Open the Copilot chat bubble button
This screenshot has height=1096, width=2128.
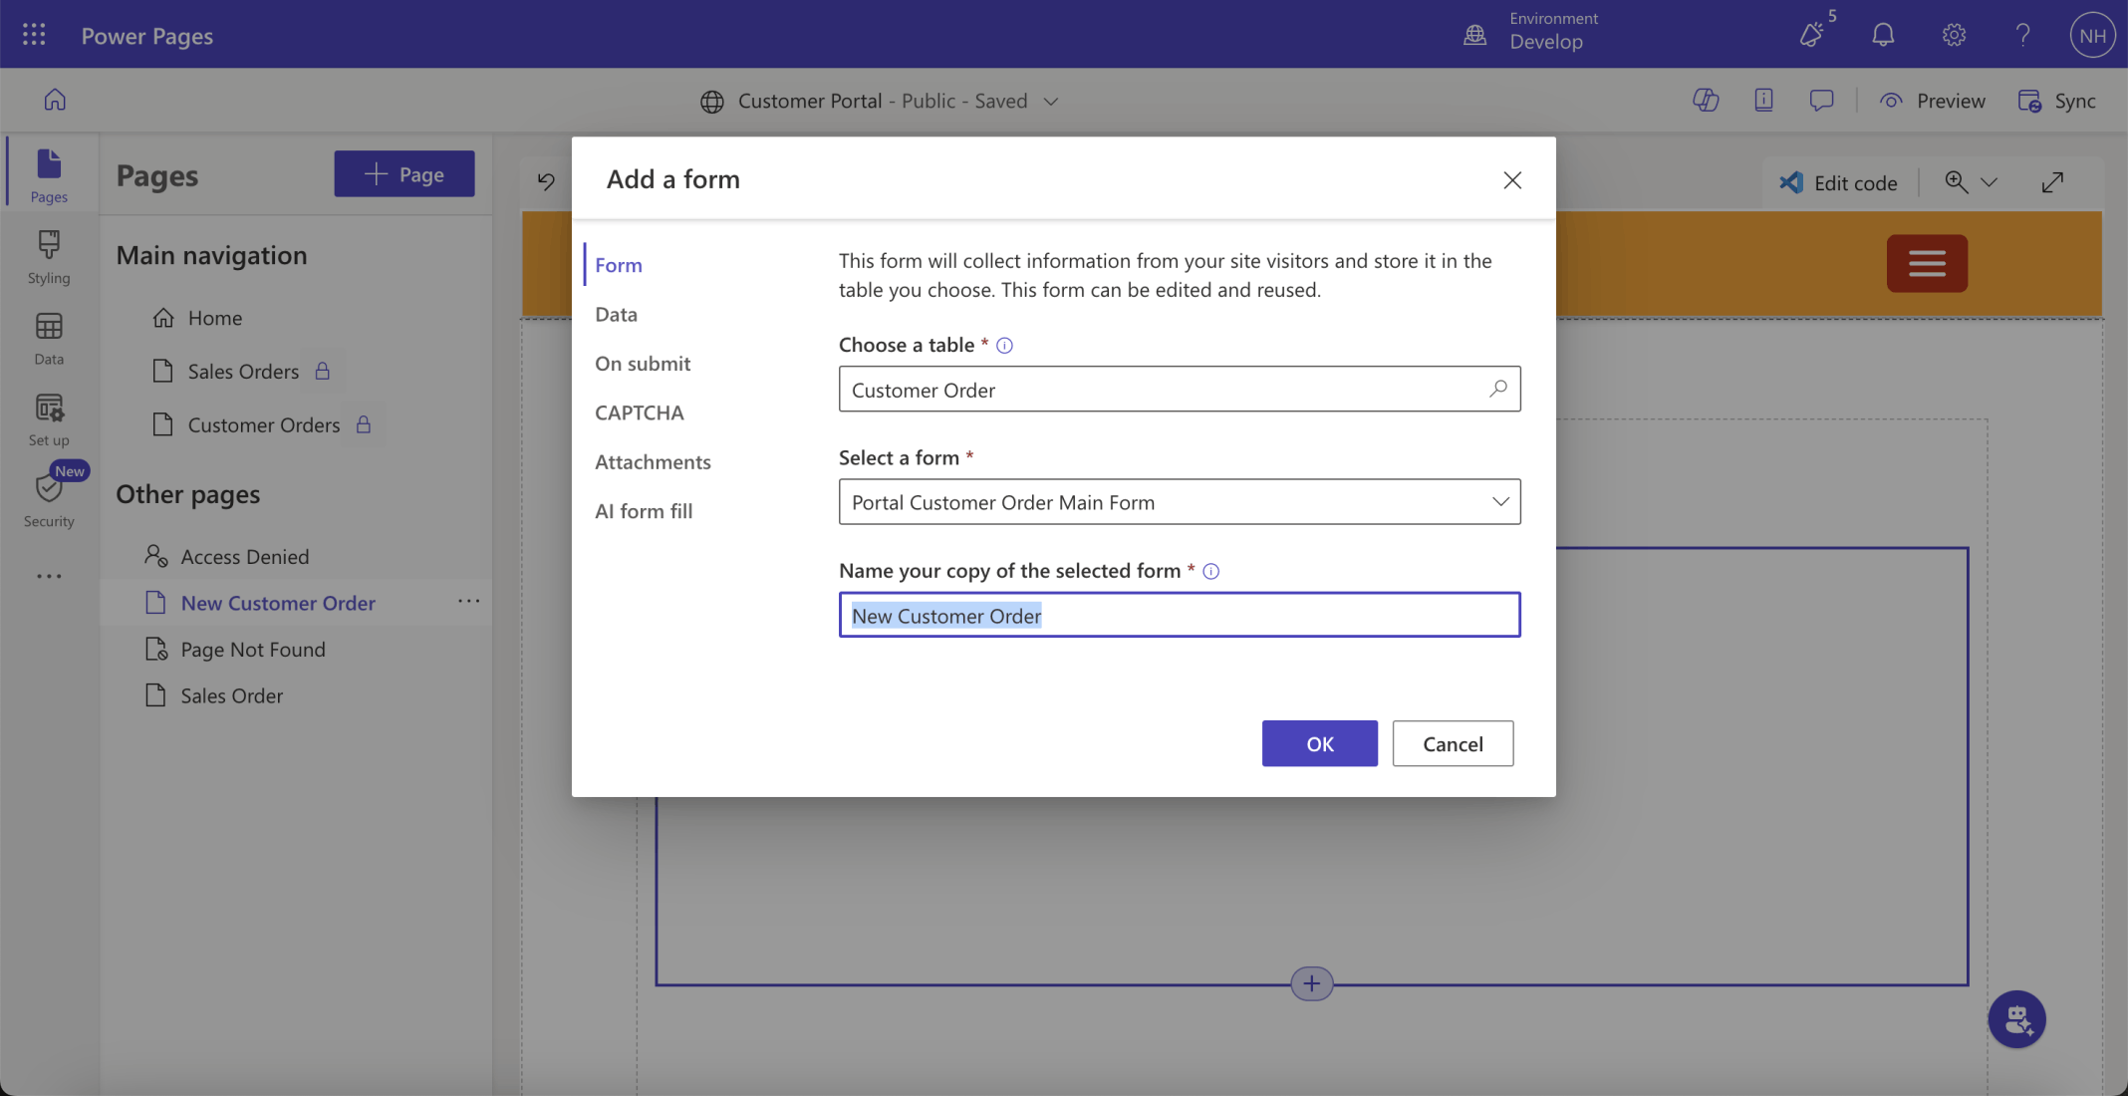(x=2016, y=1019)
